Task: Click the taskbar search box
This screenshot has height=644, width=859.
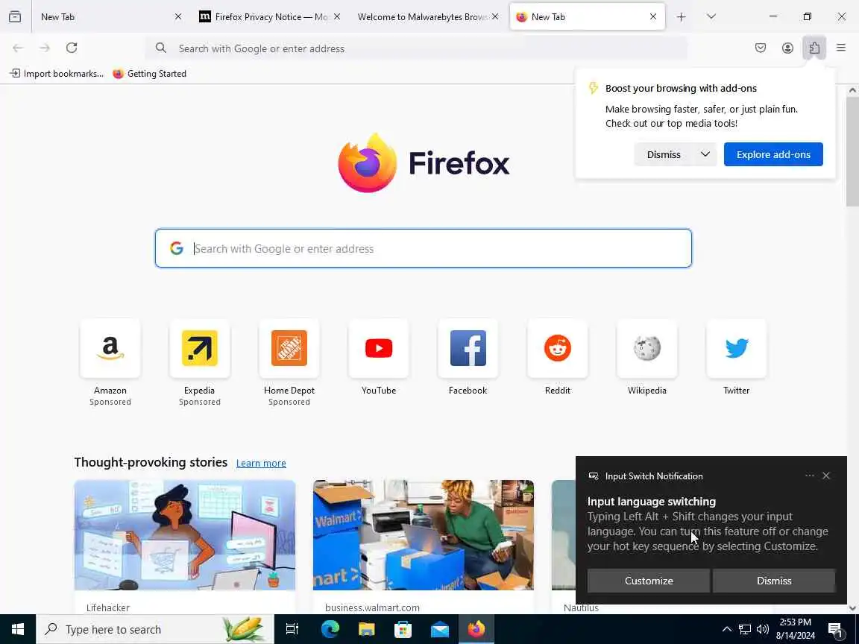Action: 155,629
